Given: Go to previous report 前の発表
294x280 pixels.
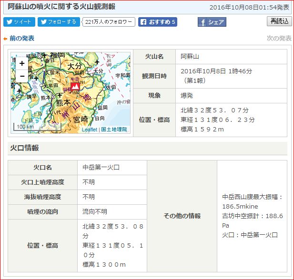Looking at the screenshot, I should click(21, 39).
